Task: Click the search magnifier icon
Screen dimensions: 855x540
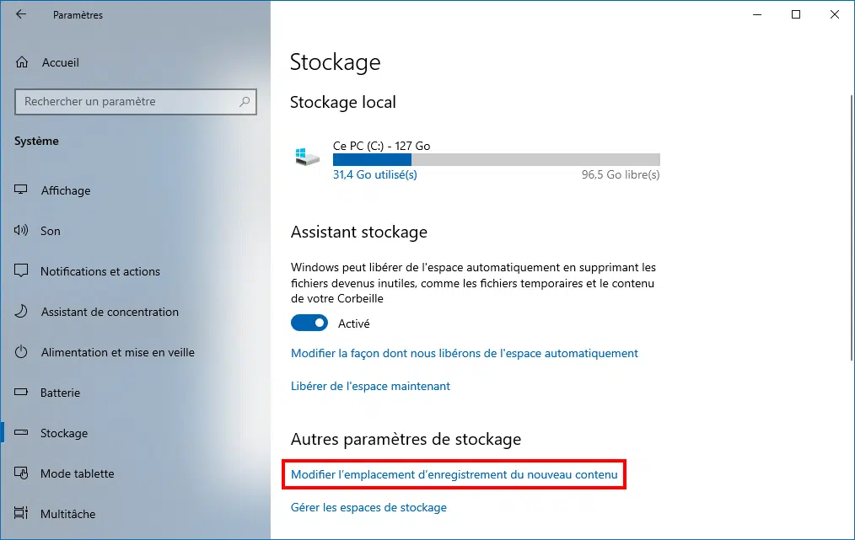Action: 245,101
